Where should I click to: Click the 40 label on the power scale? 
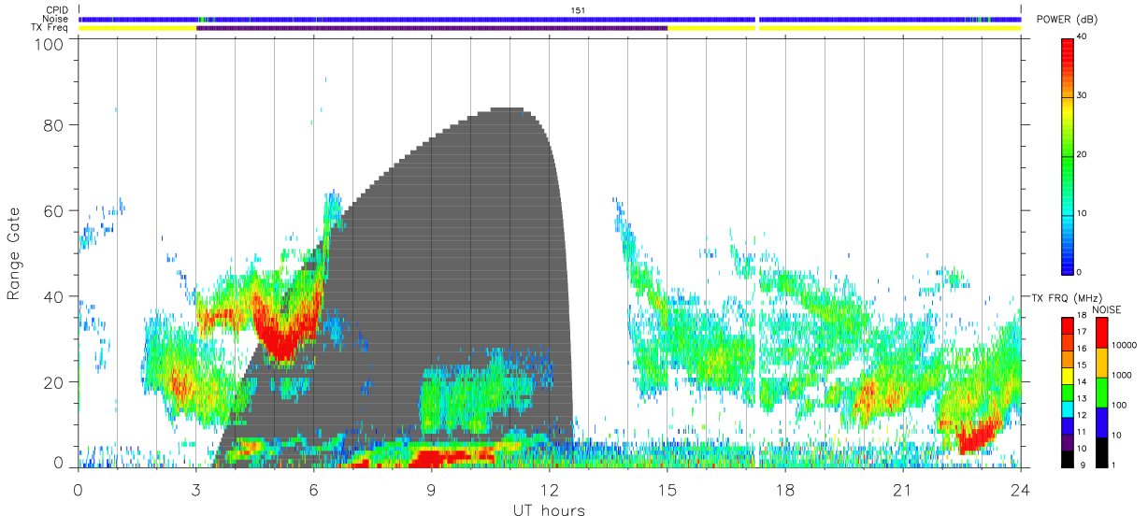pos(1082,37)
